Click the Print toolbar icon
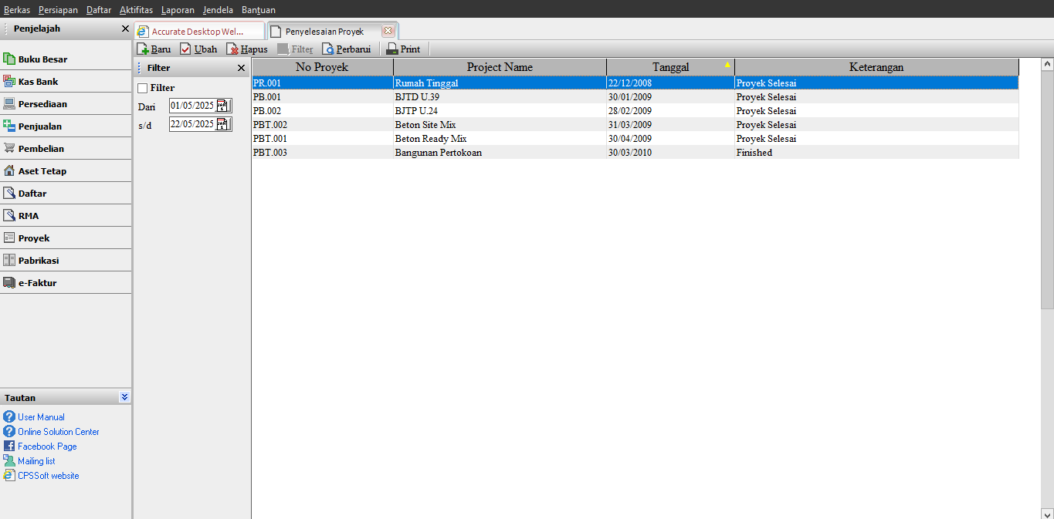This screenshot has width=1054, height=519. (x=392, y=49)
